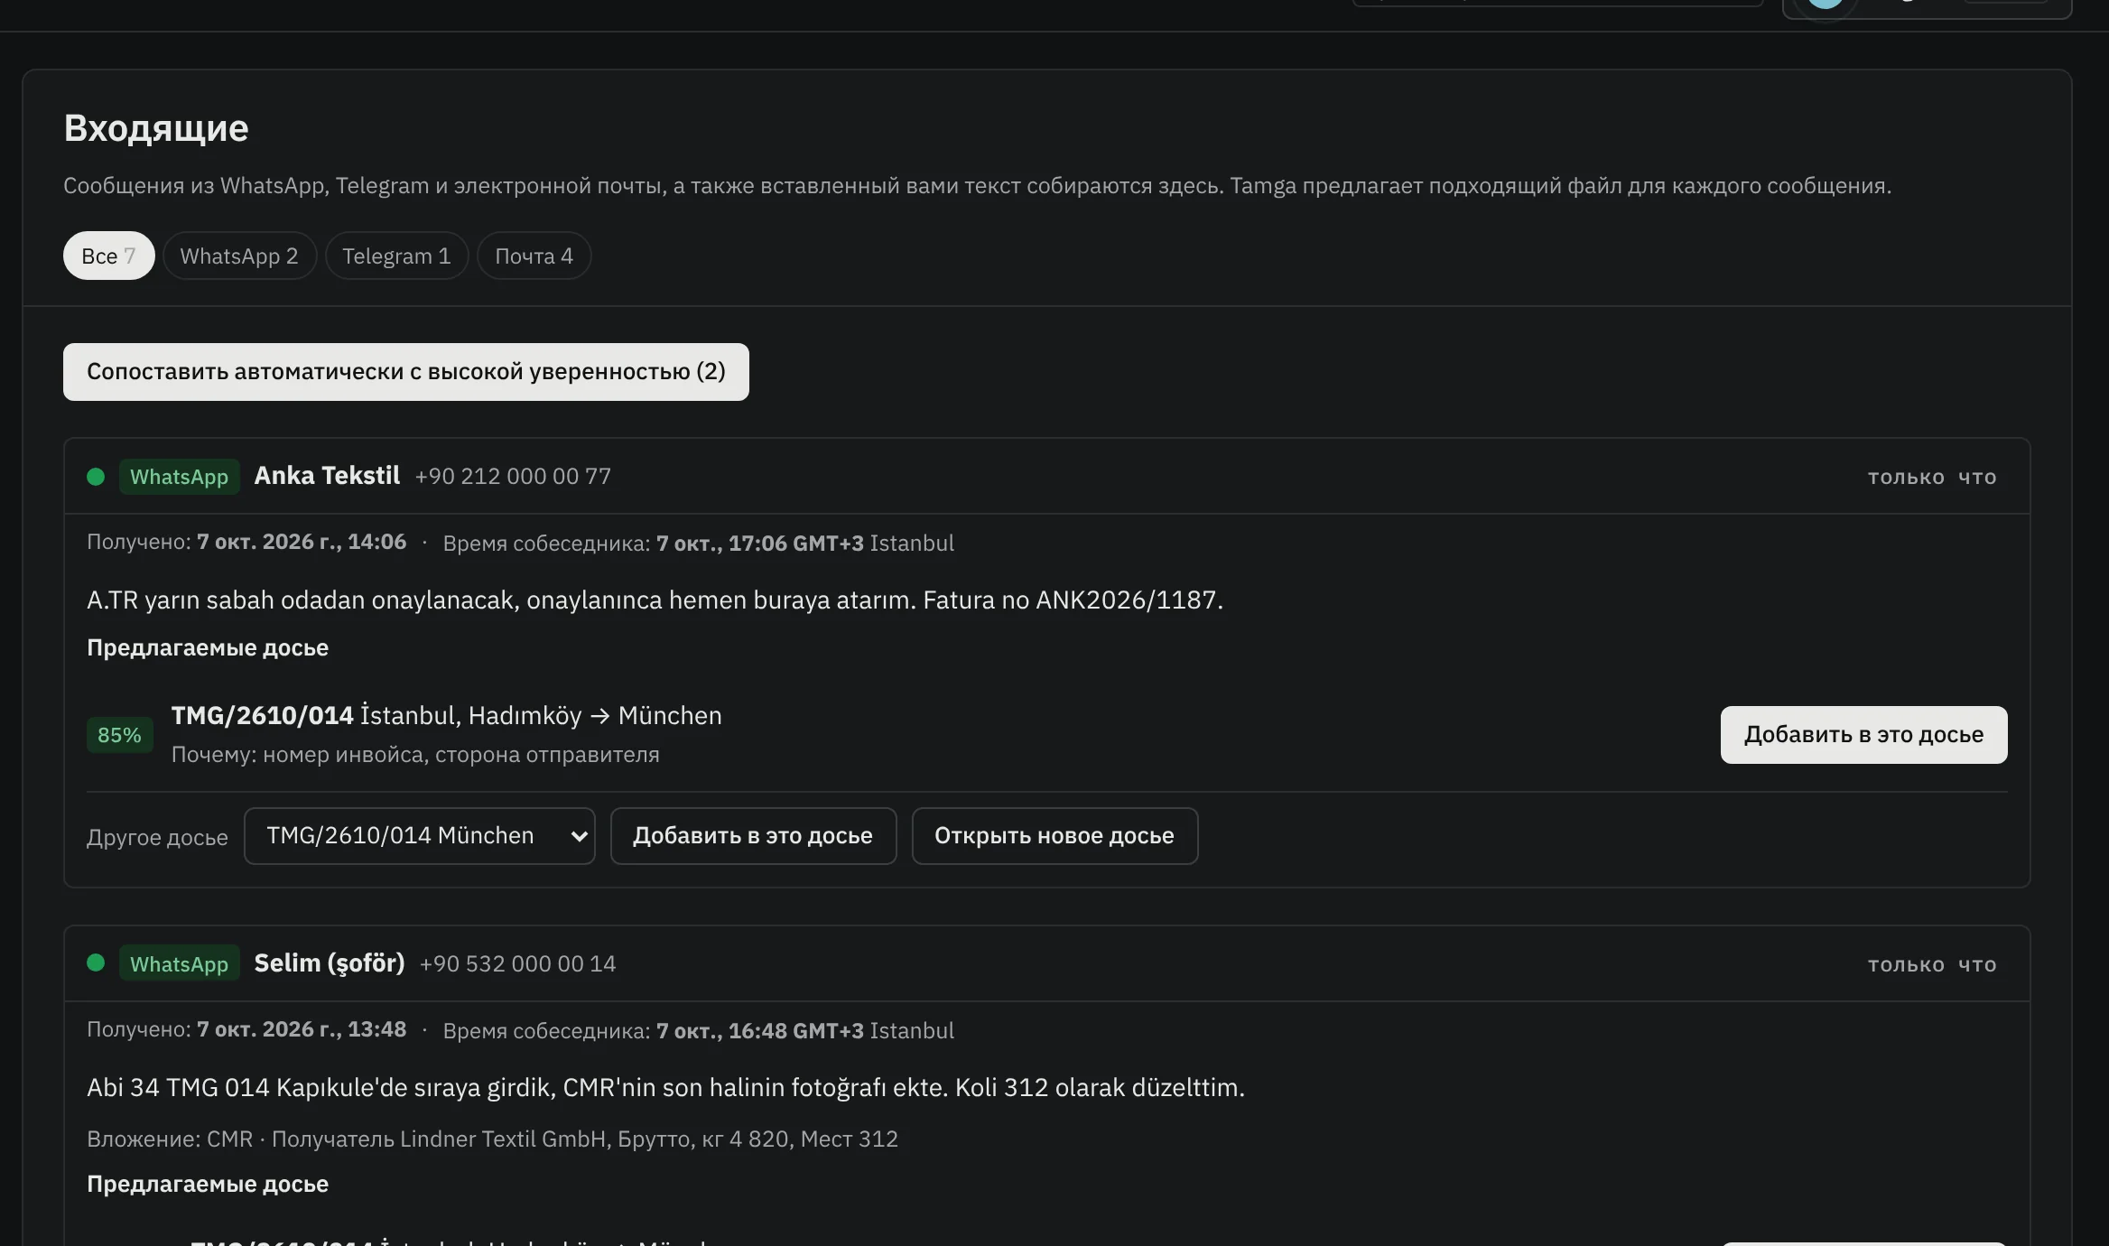The image size is (2109, 1246).
Task: Click suggested file TMG/2610/014 İstanbul, Hadımköy → München
Action: pyautogui.click(x=447, y=715)
